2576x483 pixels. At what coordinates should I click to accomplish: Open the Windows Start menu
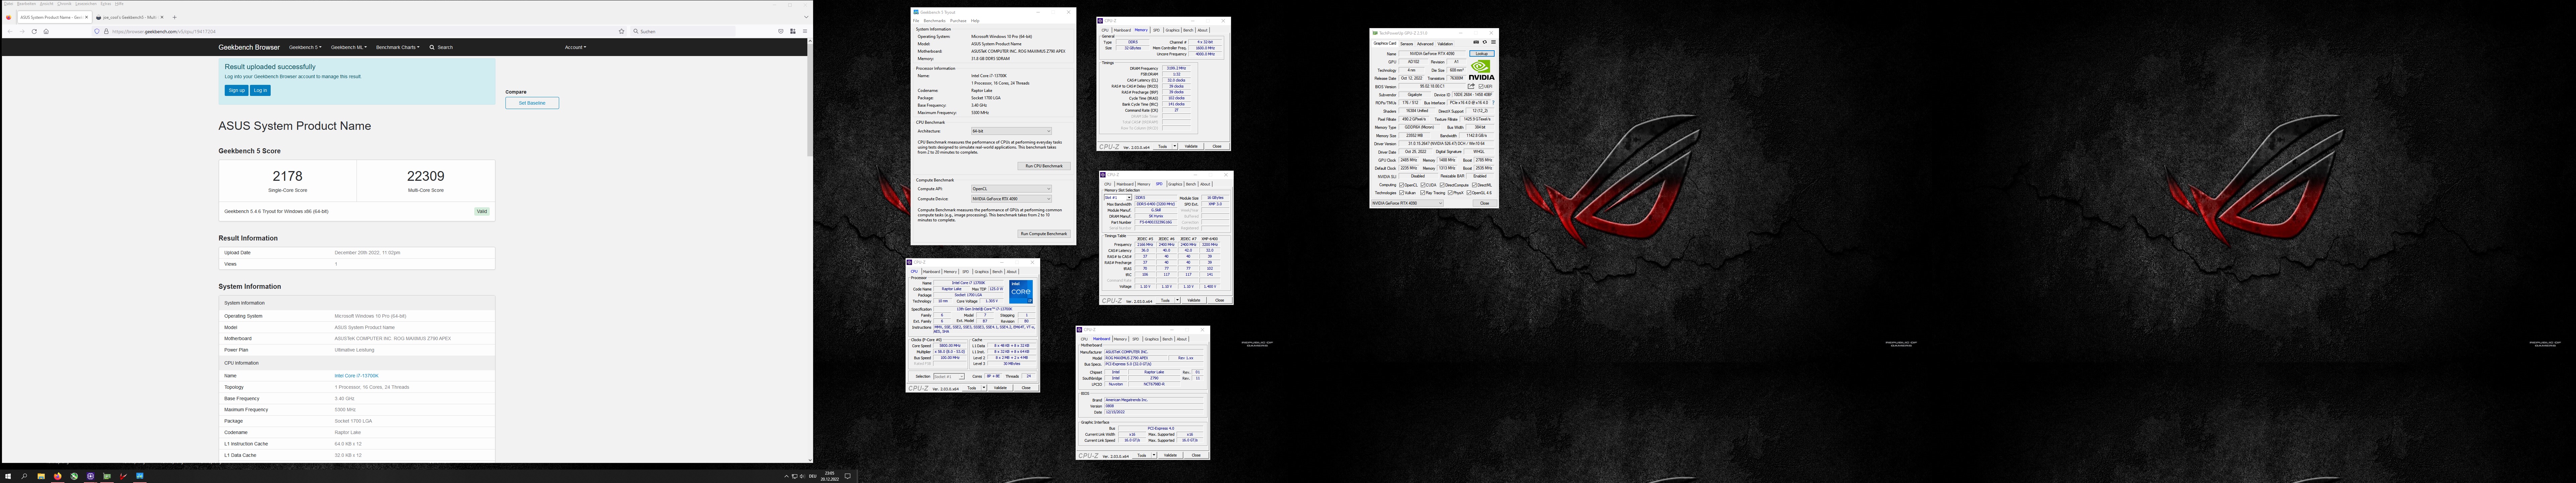(8, 476)
